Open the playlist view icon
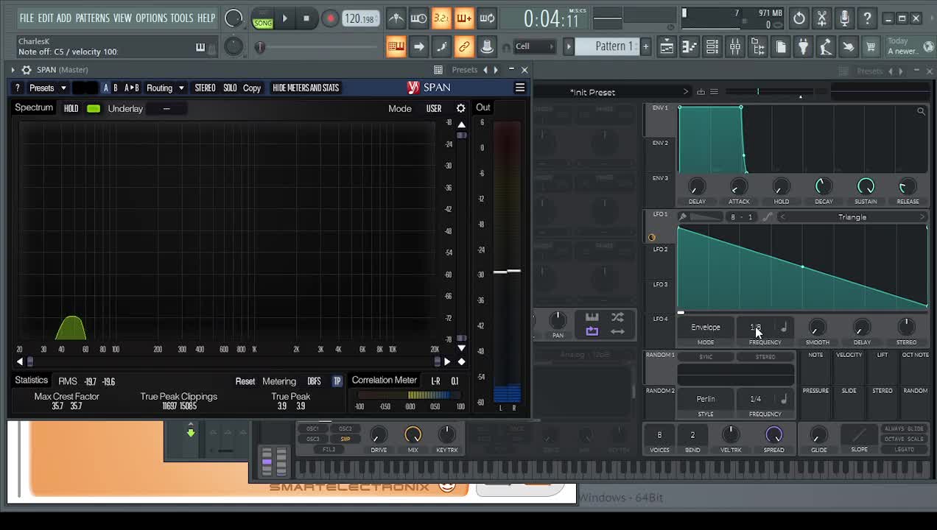 click(x=667, y=47)
